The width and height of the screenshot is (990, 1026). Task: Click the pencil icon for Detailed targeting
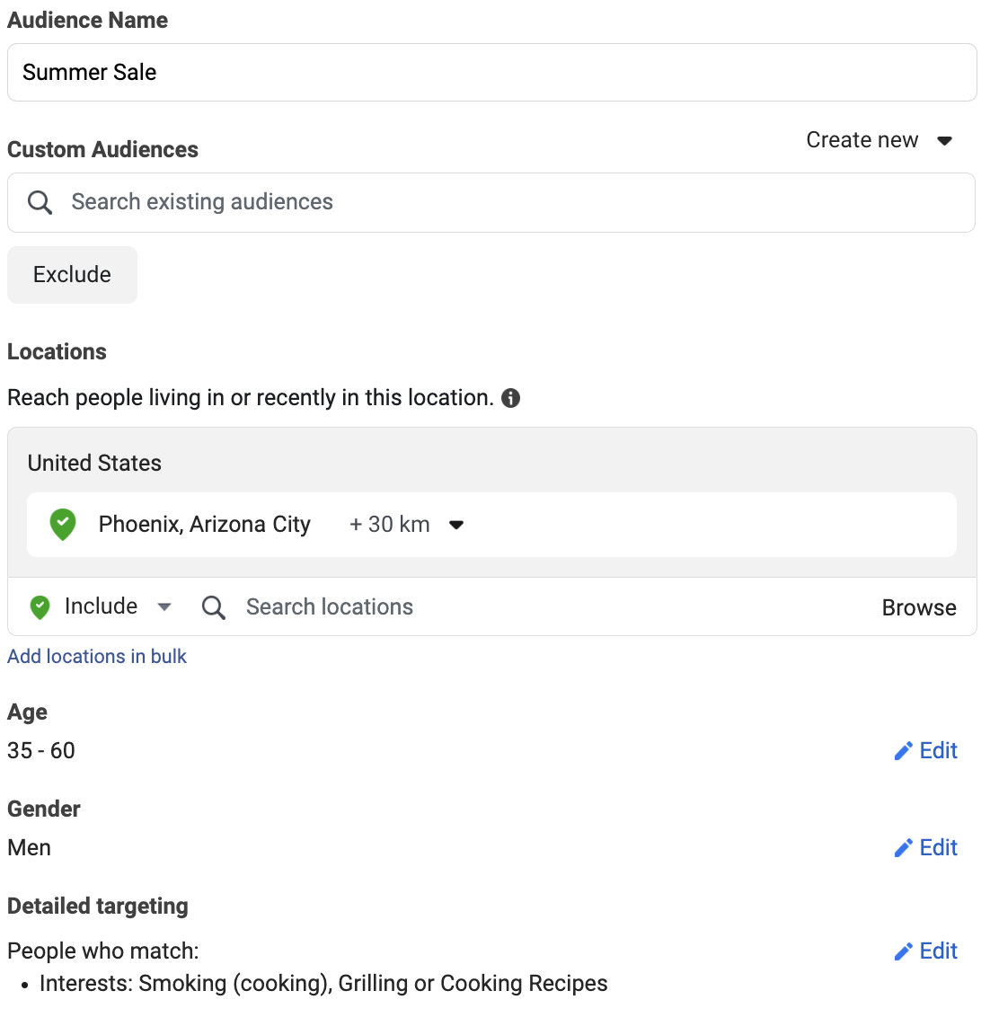click(903, 951)
